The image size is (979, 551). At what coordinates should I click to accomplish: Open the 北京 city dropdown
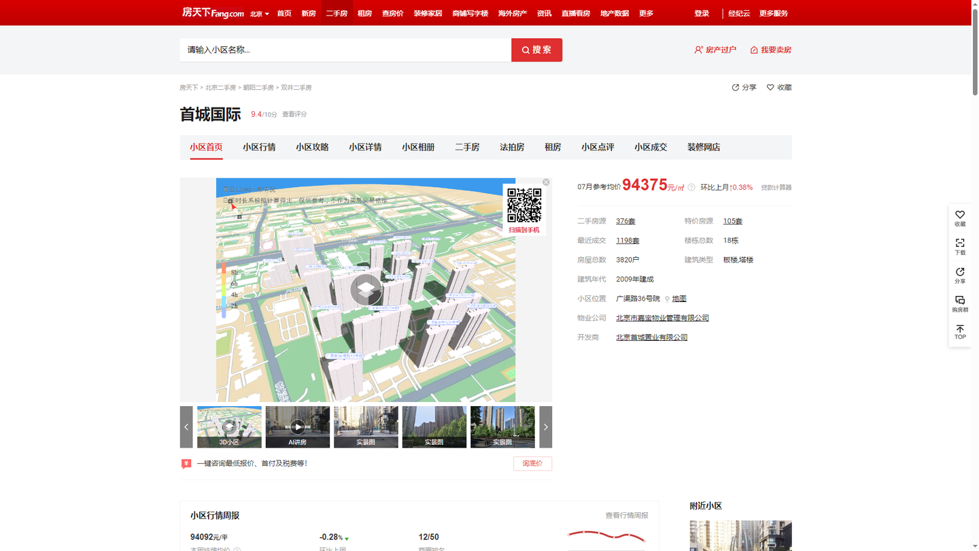259,14
